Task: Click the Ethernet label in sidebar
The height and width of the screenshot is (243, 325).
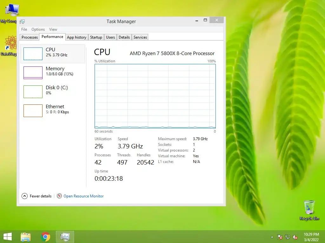Action: (x=55, y=107)
